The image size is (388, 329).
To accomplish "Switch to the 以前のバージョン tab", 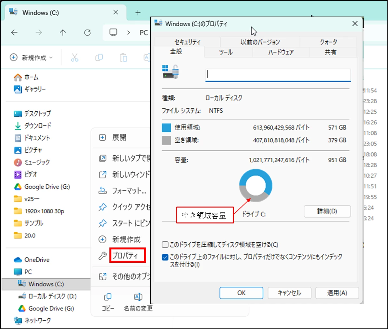I will pos(260,42).
